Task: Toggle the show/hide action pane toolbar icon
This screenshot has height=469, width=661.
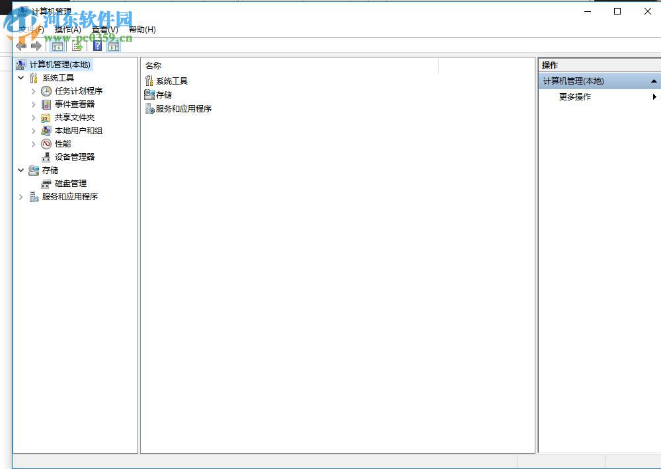Action: (114, 46)
